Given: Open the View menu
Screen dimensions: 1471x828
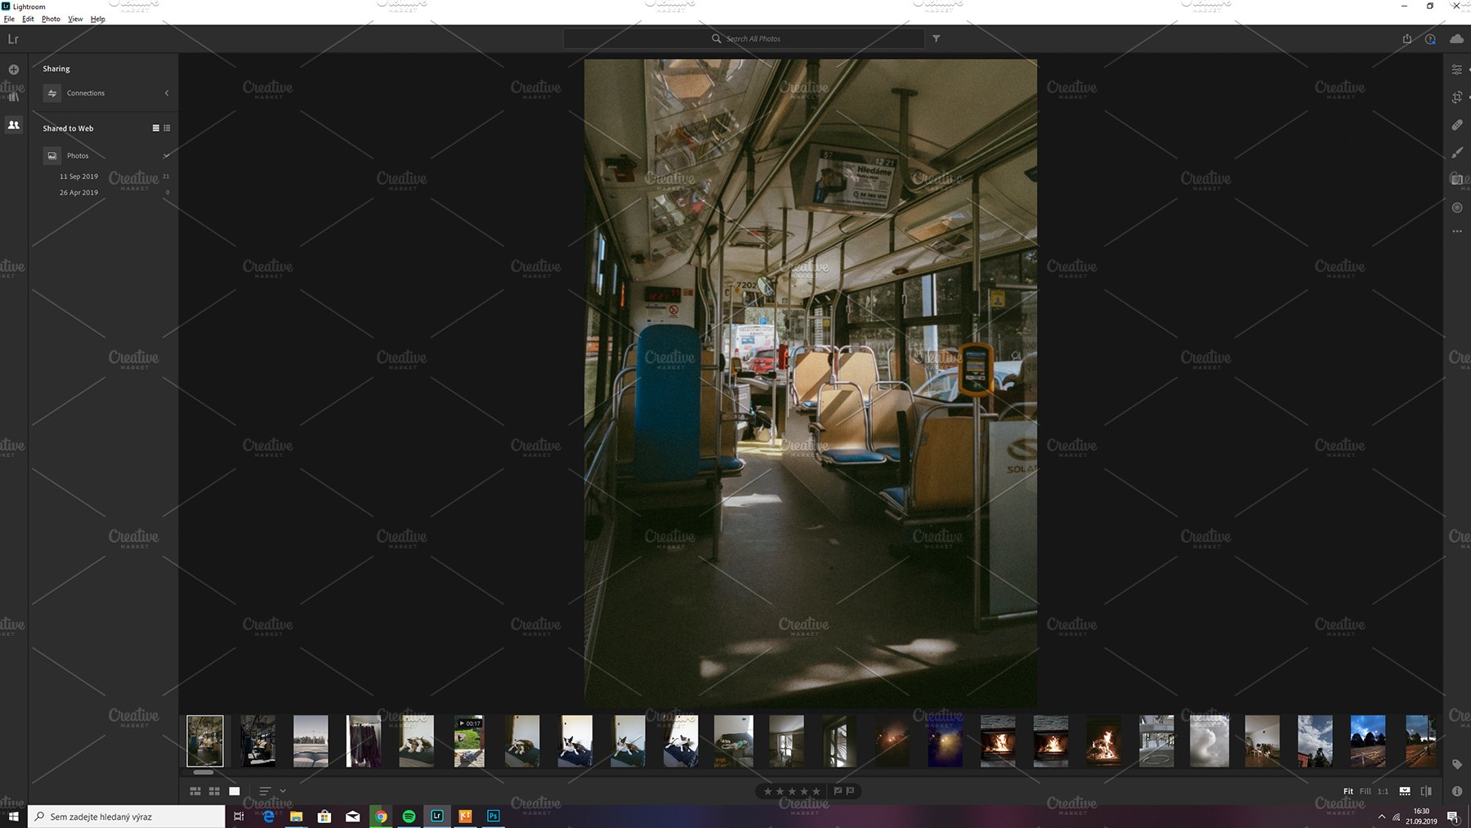Looking at the screenshot, I should click(75, 19).
